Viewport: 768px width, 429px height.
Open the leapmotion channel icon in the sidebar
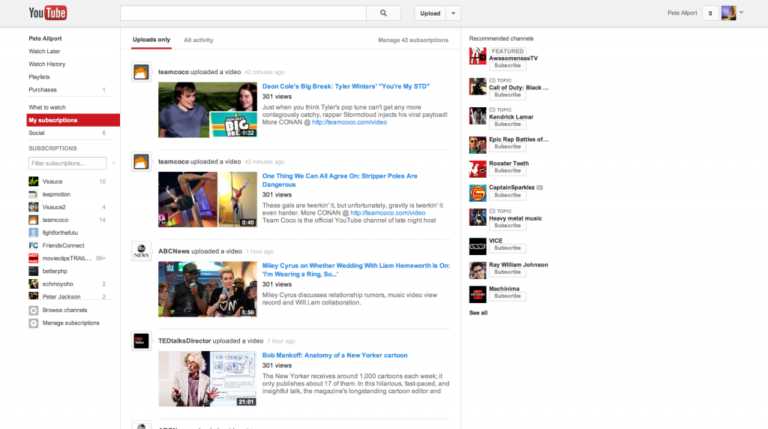click(33, 194)
